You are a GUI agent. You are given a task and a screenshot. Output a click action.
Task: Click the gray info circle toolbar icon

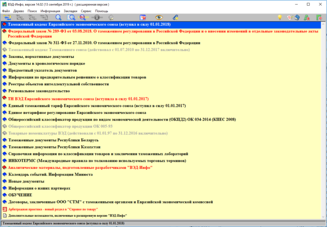[97, 17]
